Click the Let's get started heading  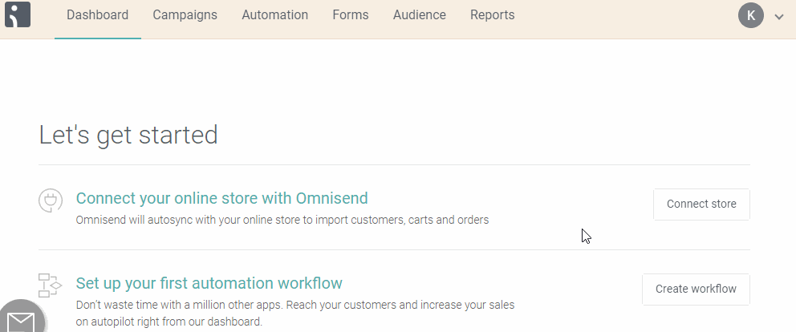tap(128, 135)
